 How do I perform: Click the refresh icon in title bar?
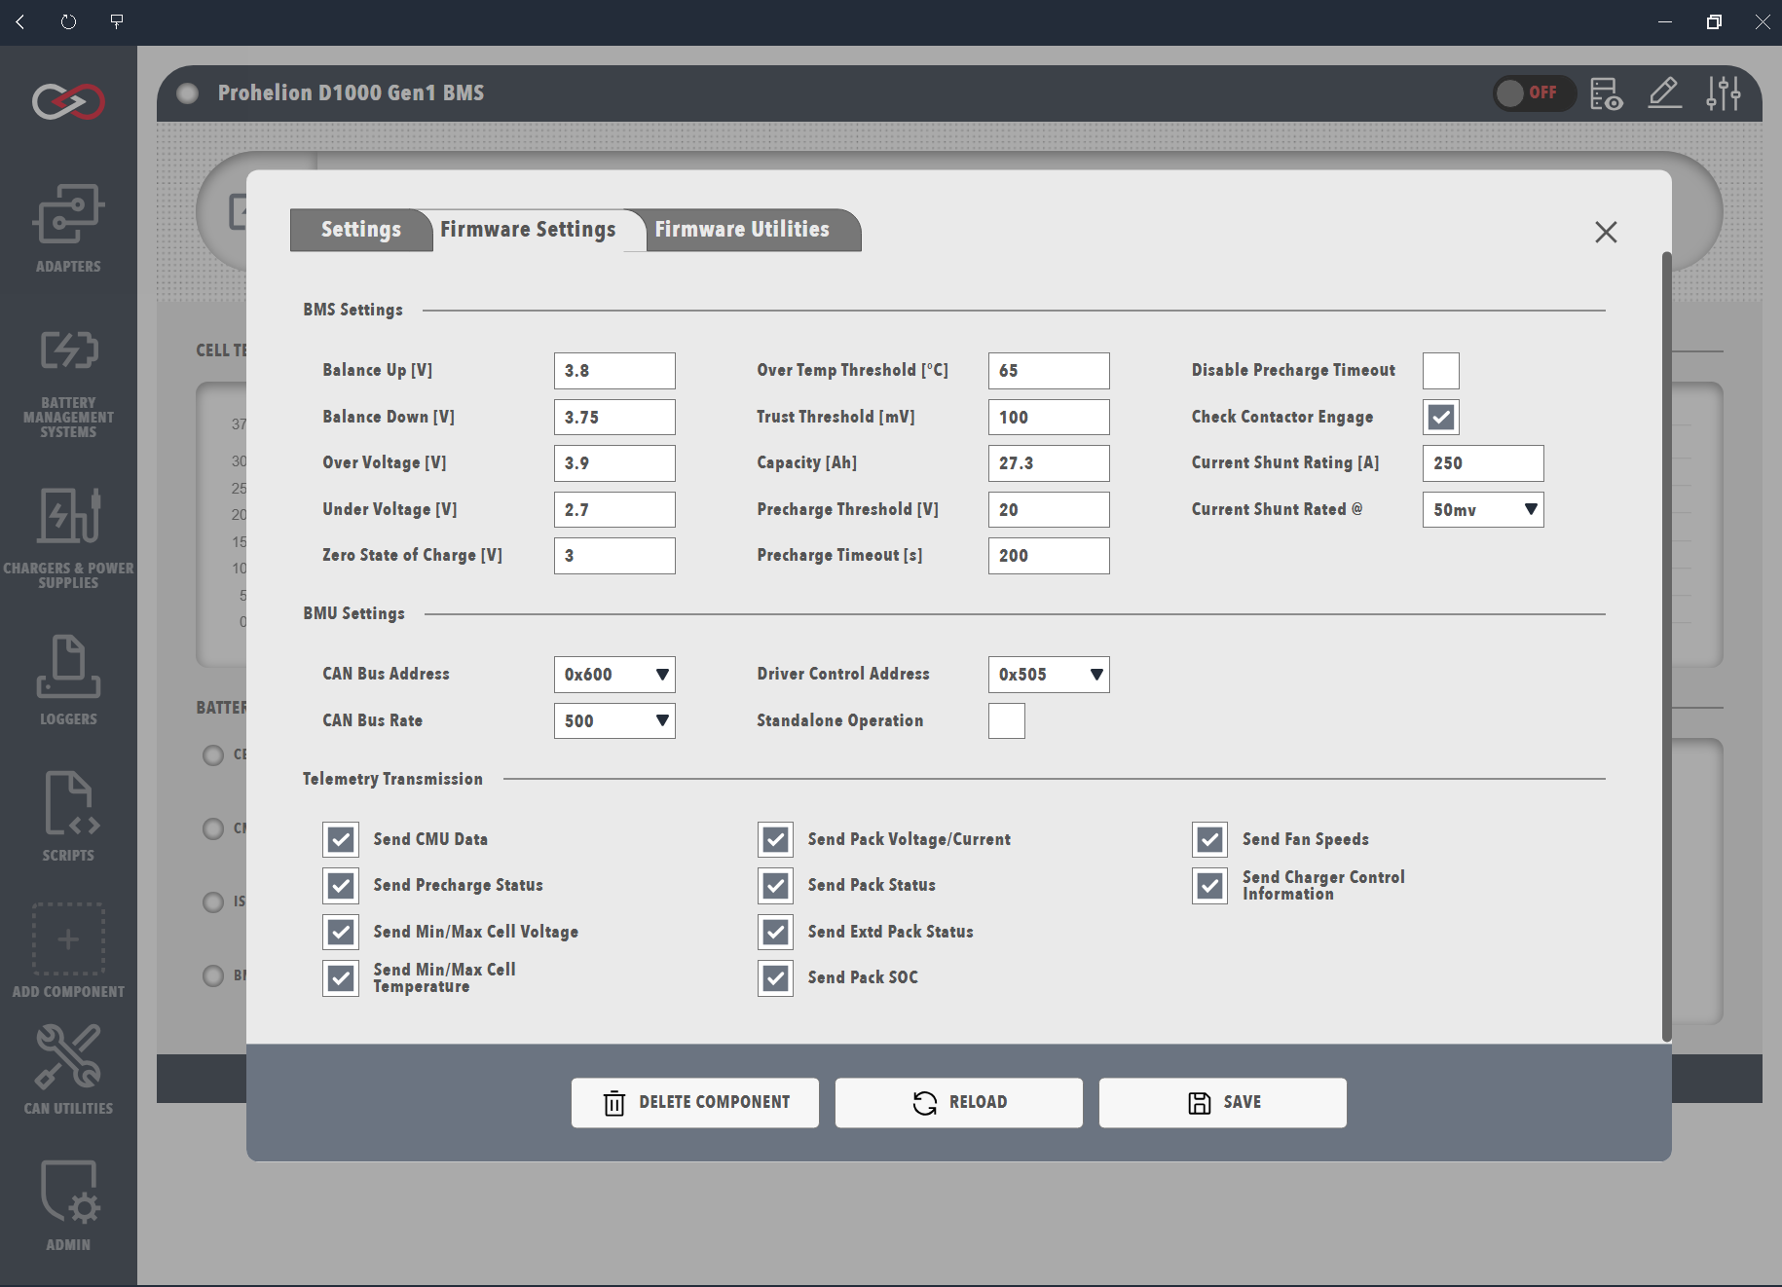pyautogui.click(x=68, y=21)
